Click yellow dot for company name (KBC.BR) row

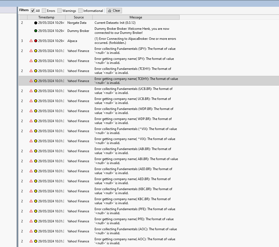[x=36, y=201]
